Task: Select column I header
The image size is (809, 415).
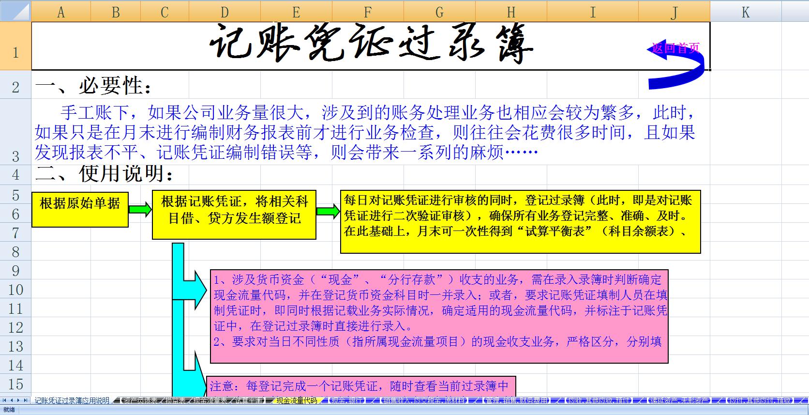Action: pos(593,11)
